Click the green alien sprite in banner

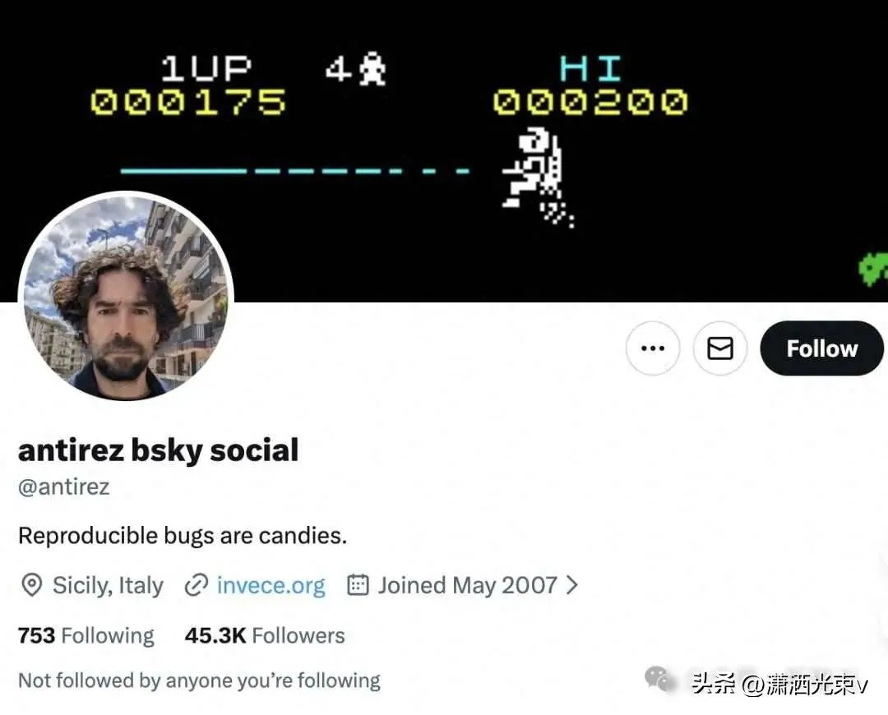click(873, 269)
